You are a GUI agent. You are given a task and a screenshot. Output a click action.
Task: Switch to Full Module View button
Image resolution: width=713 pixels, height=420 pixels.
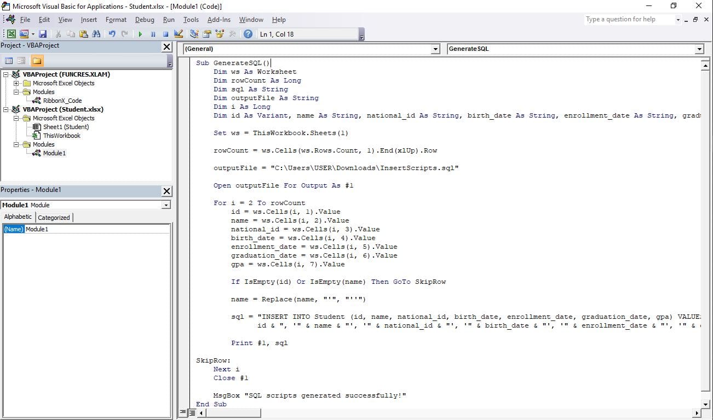click(193, 413)
